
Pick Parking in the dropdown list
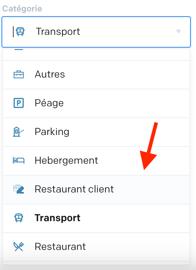point(96,132)
